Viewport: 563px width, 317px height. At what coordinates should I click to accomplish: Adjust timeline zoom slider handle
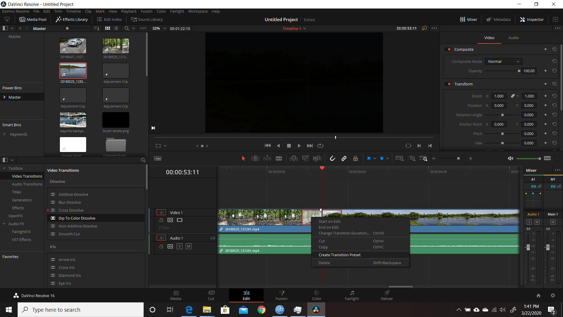(x=458, y=158)
